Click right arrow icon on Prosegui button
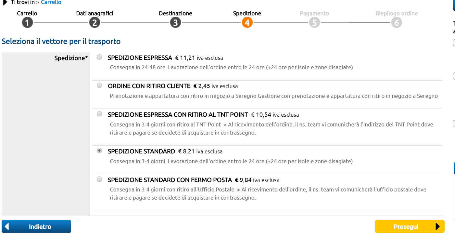This screenshot has height=235, width=455. [437, 227]
